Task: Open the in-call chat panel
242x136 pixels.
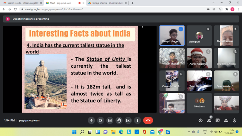Action: pyautogui.click(x=217, y=120)
